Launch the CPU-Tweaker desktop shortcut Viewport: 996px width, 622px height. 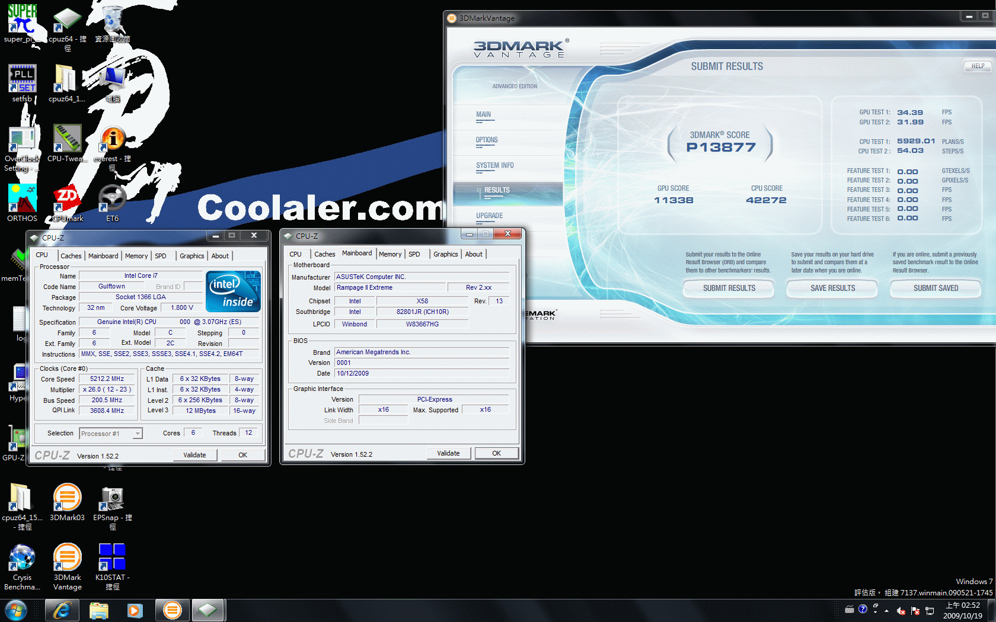click(67, 143)
